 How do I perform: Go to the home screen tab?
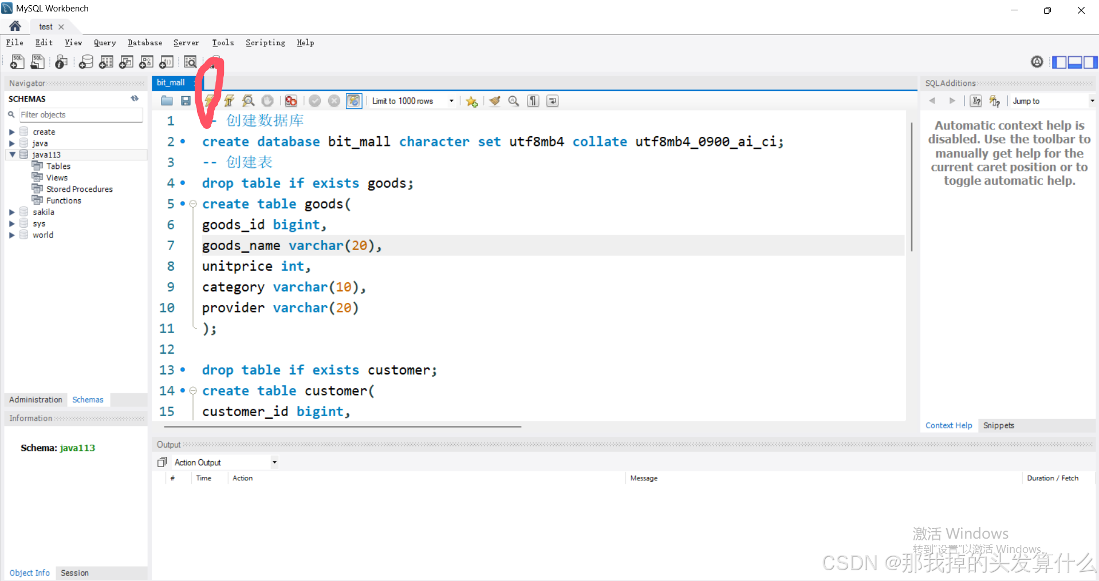15,26
